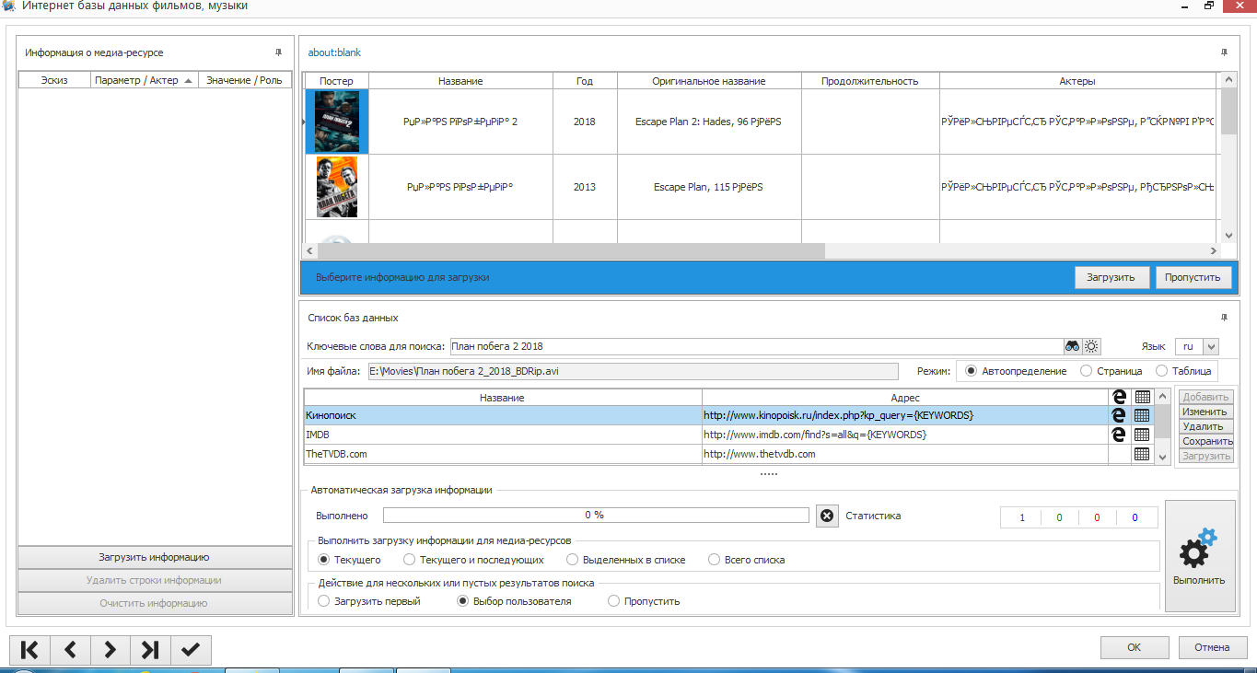Image resolution: width=1257 pixels, height=673 pixels.
Task: Click the OK button
Action: [x=1135, y=647]
